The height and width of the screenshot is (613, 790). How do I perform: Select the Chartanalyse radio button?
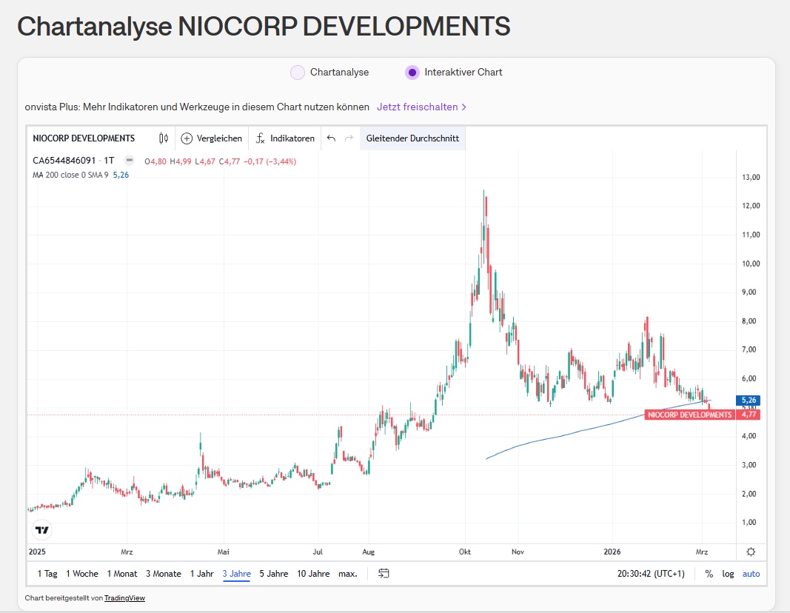298,72
